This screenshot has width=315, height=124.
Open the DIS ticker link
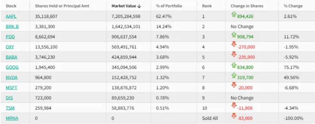pyautogui.click(x=9, y=98)
